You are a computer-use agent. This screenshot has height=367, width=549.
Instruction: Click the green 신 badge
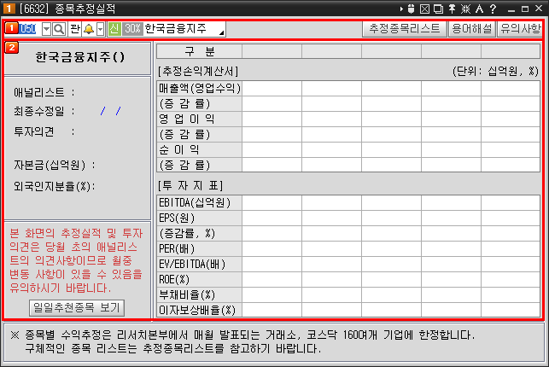pyautogui.click(x=114, y=29)
